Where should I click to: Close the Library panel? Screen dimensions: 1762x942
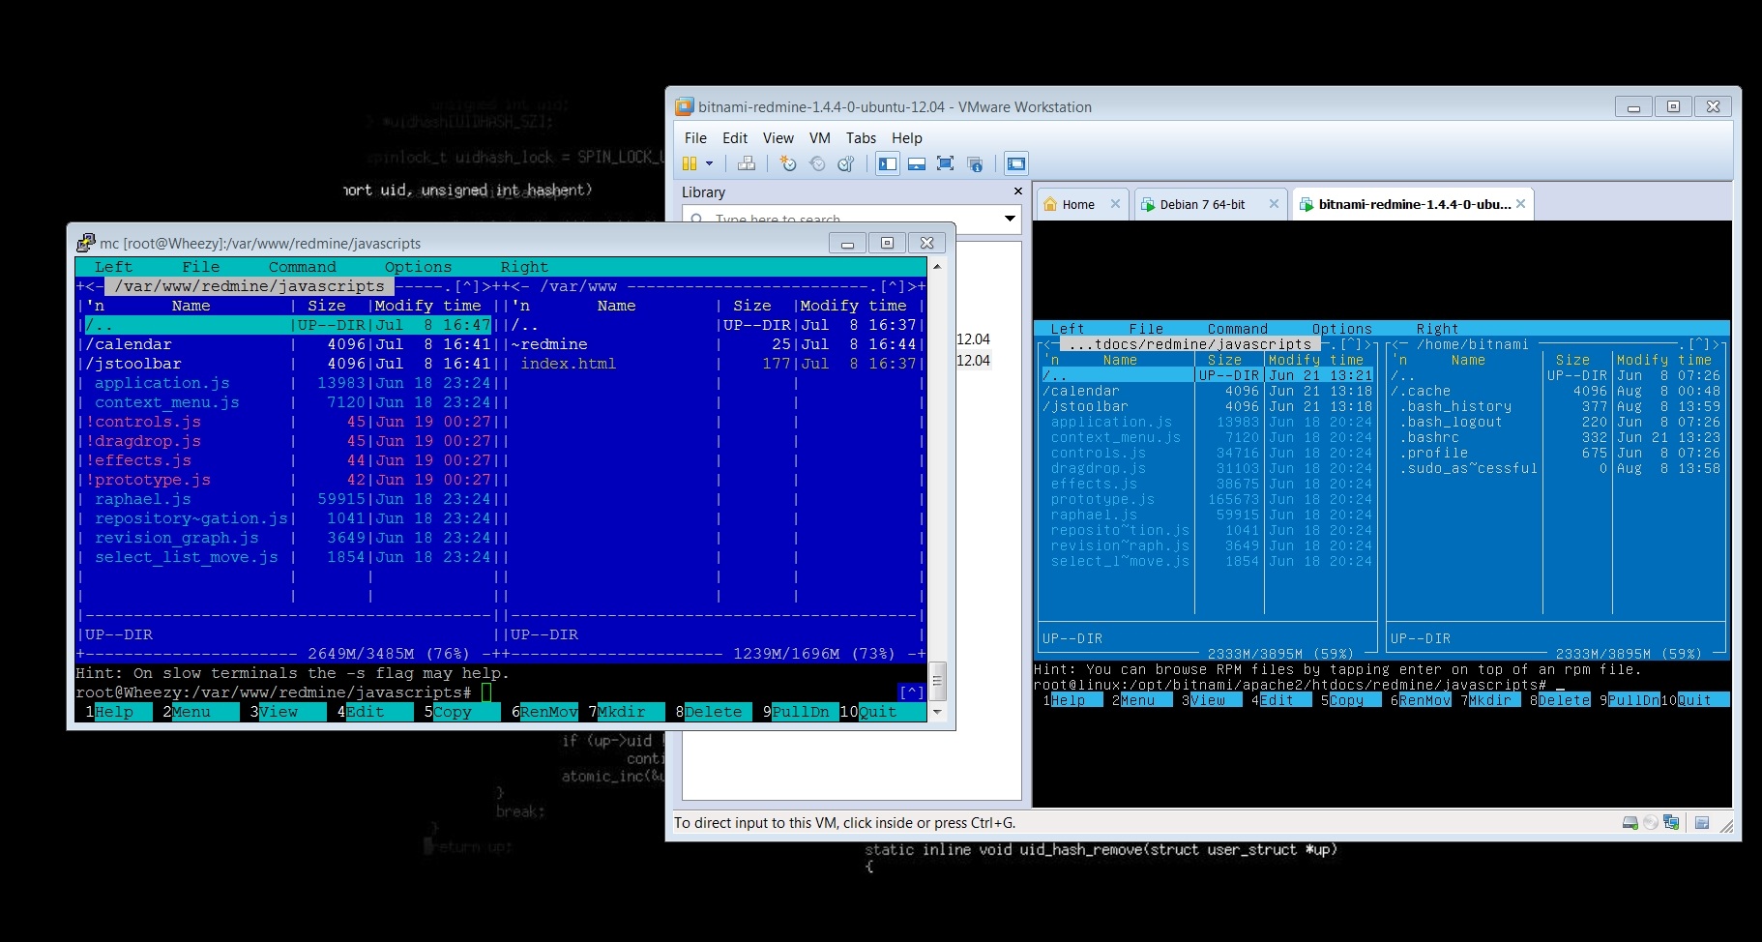1017,191
